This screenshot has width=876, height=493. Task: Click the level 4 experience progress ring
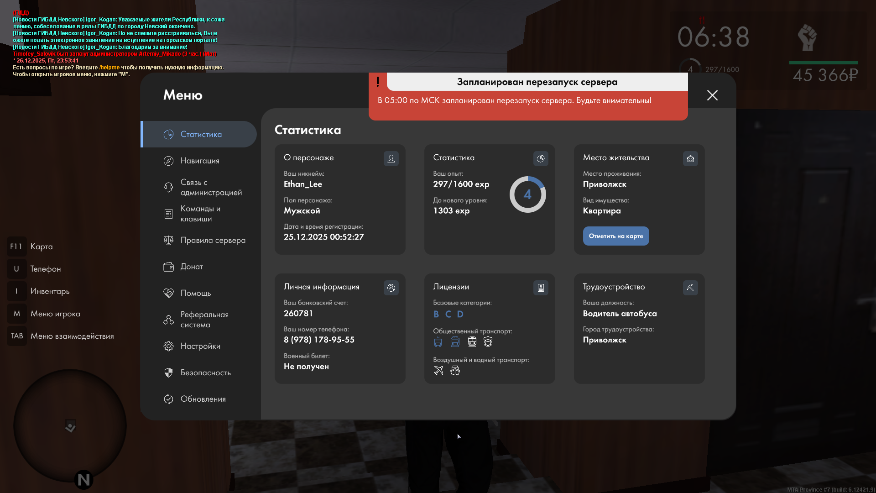point(527,194)
